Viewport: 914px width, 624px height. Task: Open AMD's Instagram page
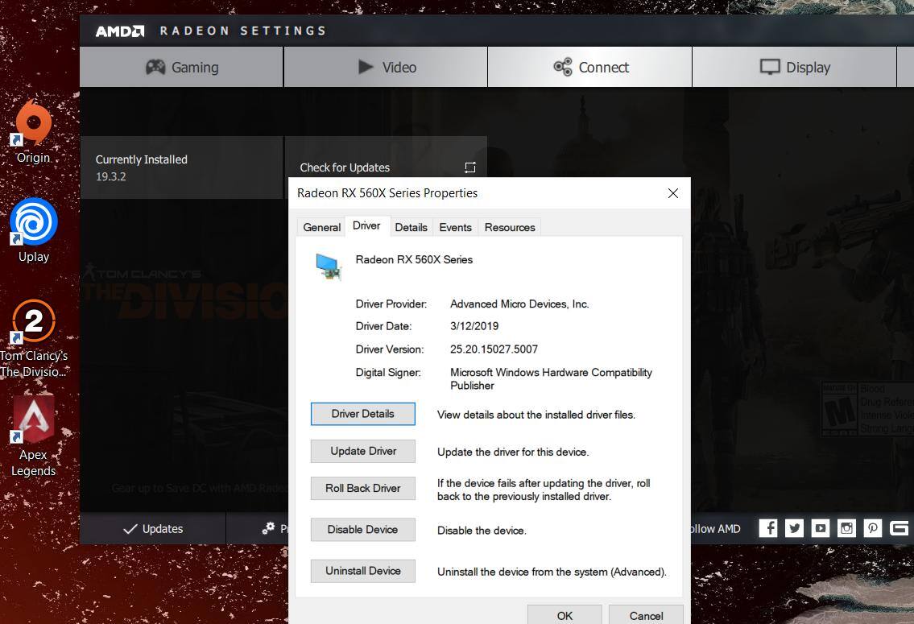pos(846,528)
